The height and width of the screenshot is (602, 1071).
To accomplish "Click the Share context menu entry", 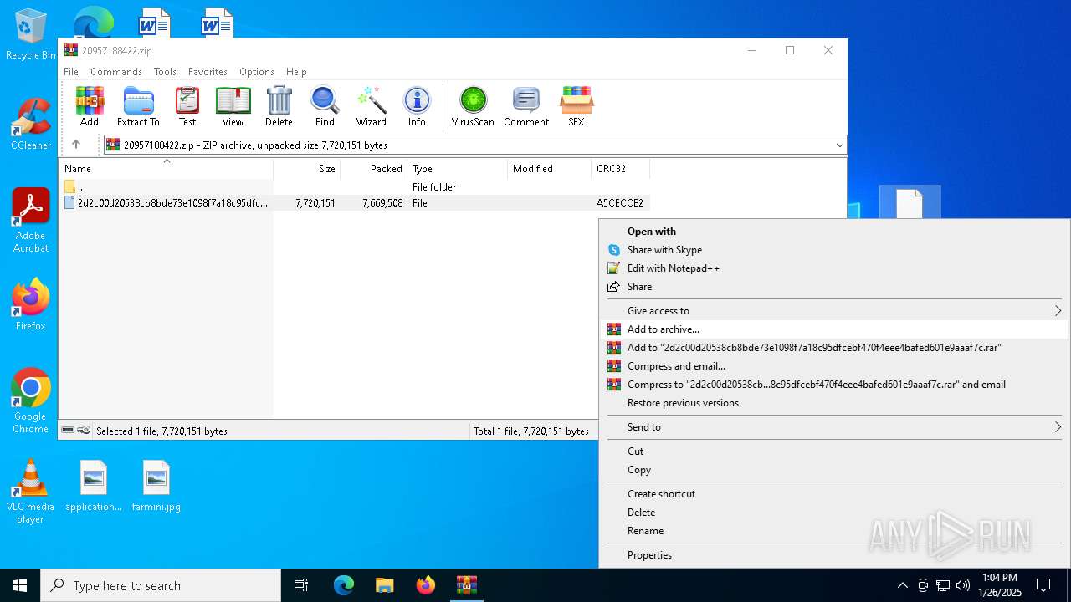I will click(835, 287).
